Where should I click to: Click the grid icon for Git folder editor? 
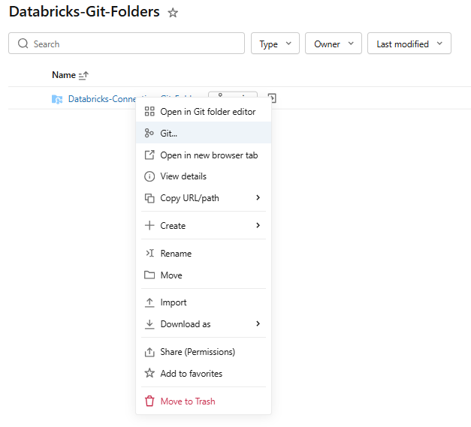tap(149, 111)
